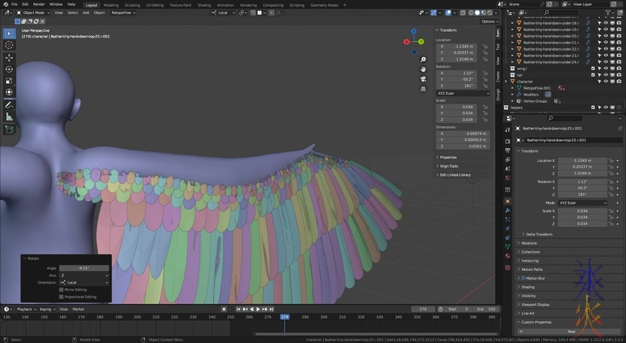Switch to the Sculpting workspace tab
626x343 pixels.
coord(132,4)
